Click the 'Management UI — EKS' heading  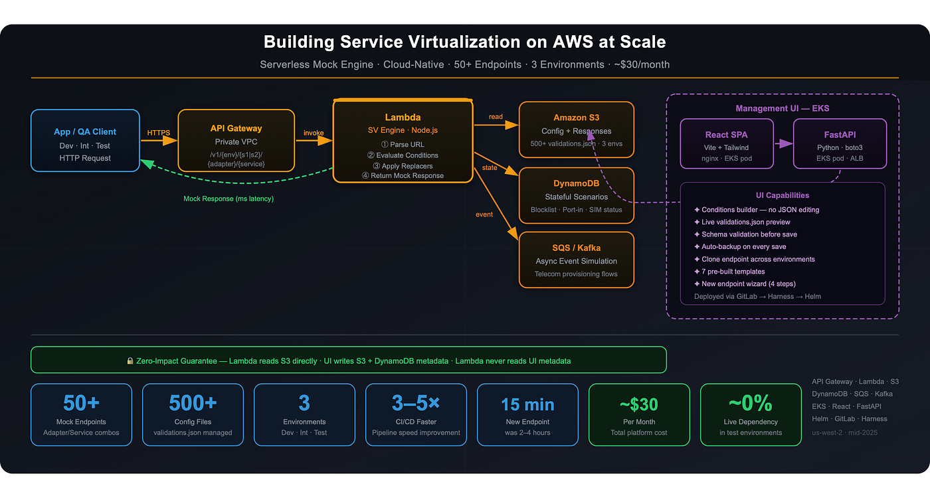click(x=783, y=108)
